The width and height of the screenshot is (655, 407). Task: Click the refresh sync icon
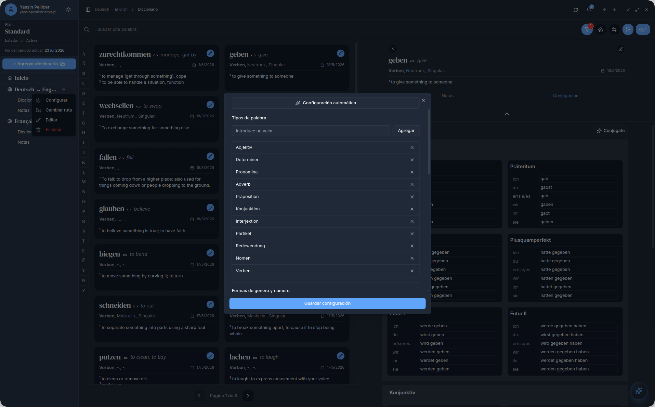click(576, 10)
